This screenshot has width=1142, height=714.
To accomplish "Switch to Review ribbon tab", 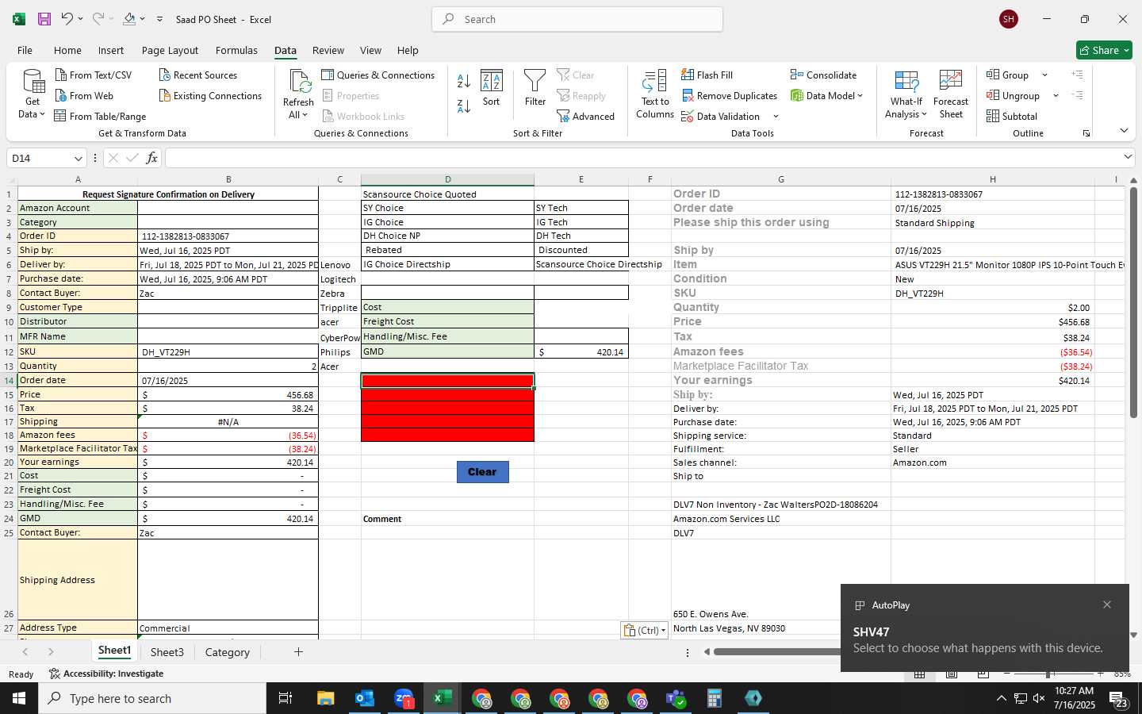I will pyautogui.click(x=328, y=50).
